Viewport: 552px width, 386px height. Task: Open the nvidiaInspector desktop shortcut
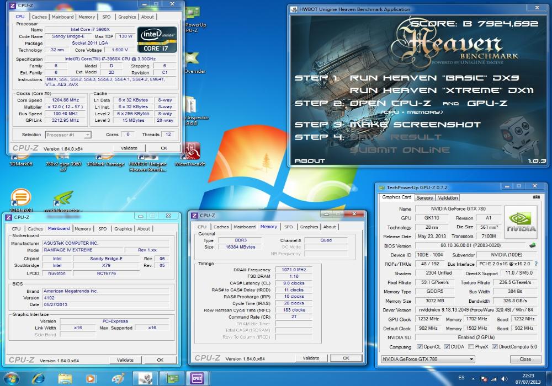[62, 202]
